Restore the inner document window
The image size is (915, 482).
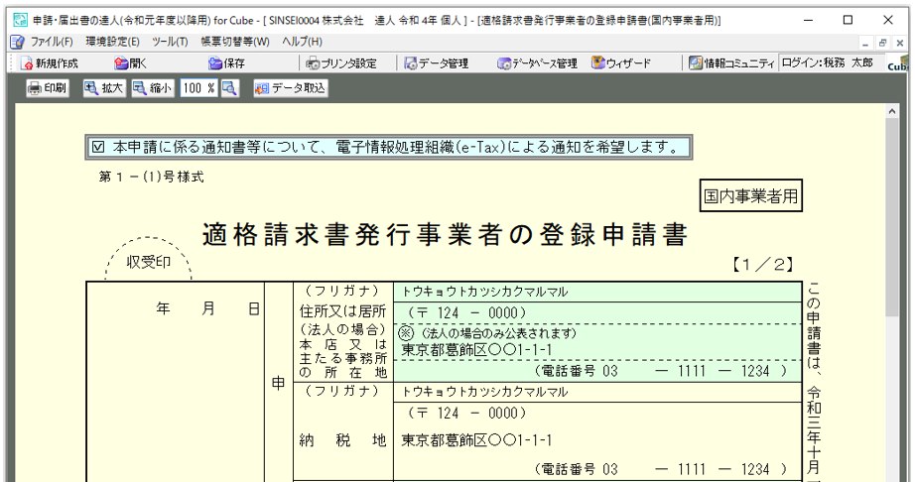(882, 43)
